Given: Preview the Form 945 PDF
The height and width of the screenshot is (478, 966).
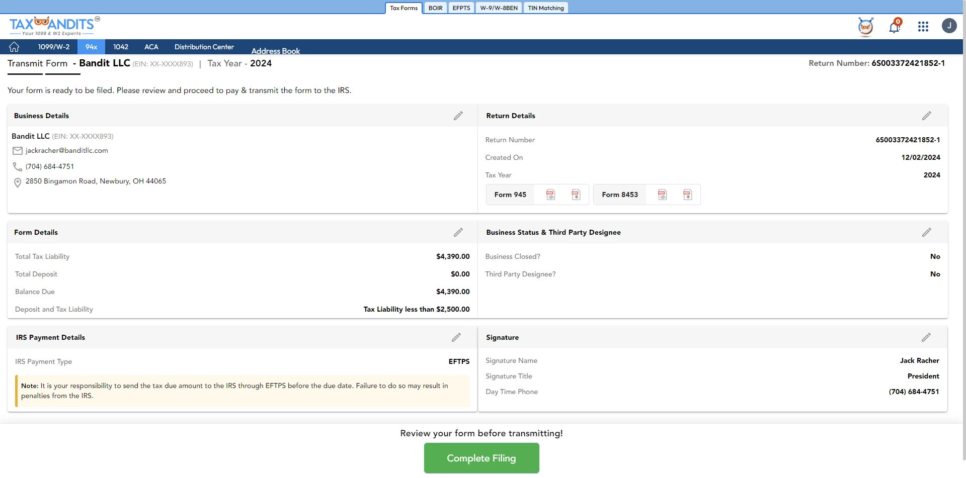Looking at the screenshot, I should [x=550, y=195].
